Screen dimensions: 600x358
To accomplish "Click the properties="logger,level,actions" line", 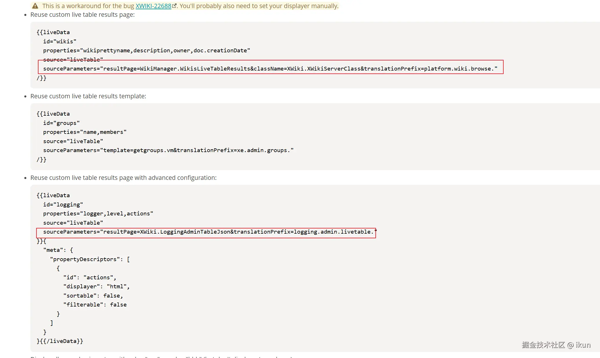I will 98,214.
